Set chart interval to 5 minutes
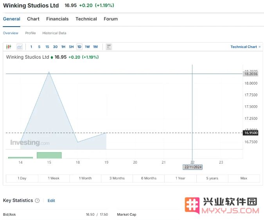Screen dimensions: 264x220 pyautogui.click(x=39, y=47)
